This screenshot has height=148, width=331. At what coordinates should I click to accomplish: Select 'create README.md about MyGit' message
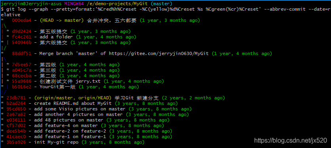coord(72,103)
